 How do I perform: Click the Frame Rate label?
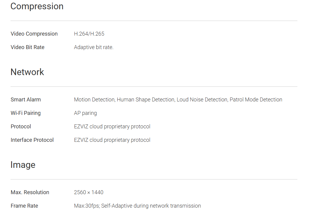pyautogui.click(x=24, y=206)
